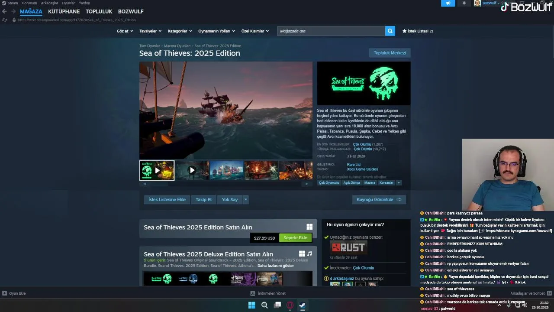Viewport: 554px width, 312px height.
Task: Click the Mağazada ara search field
Action: [331, 31]
